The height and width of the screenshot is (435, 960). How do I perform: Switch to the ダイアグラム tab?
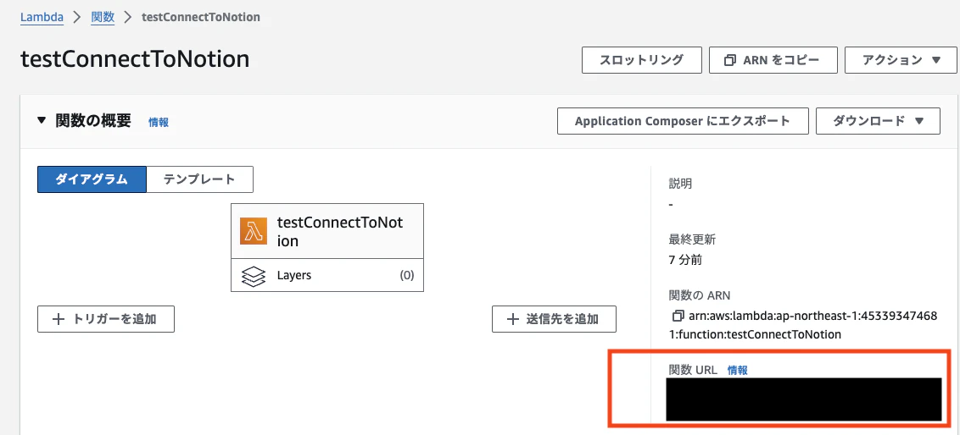[92, 179]
